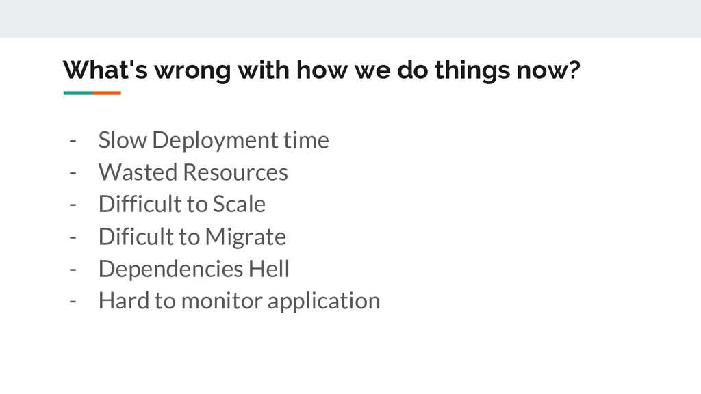Click the dash before 'Hard to monitor application'
The image size is (701, 394).
[73, 302]
